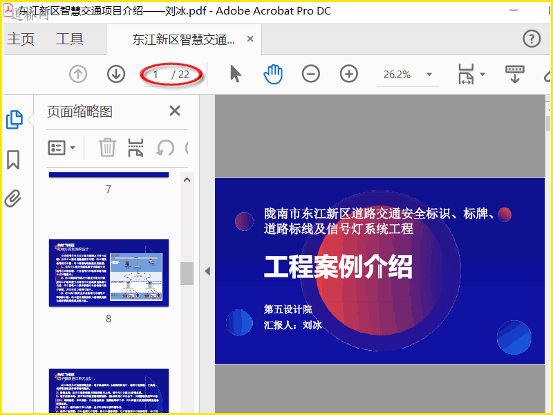Go to previous page with up arrow
This screenshot has height=415, width=553.
tap(78, 75)
